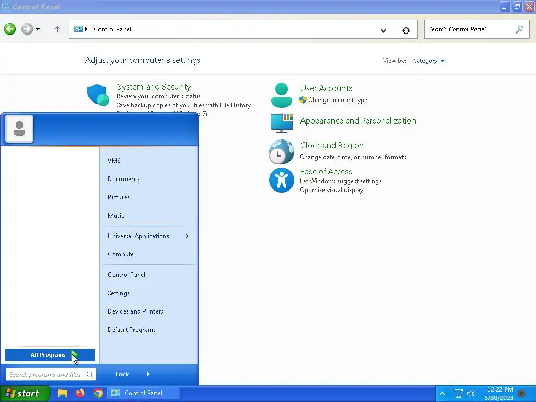Open System and Security
Image resolution: width=536 pixels, height=402 pixels.
154,86
